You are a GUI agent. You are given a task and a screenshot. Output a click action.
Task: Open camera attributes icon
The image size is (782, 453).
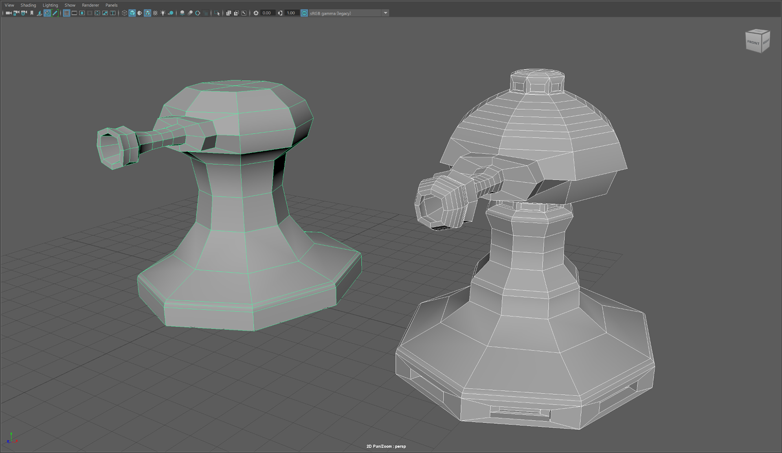(x=24, y=13)
